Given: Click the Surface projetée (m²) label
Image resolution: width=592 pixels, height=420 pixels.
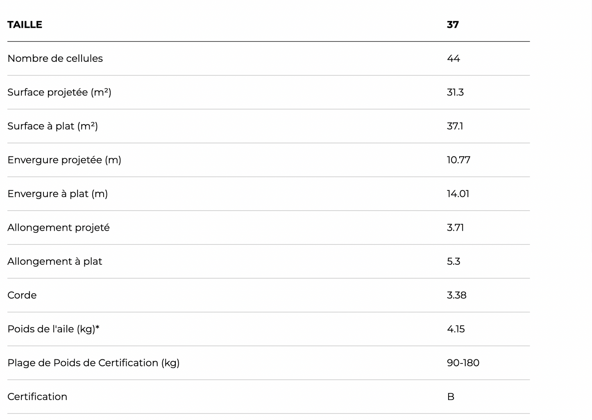Looking at the screenshot, I should pos(59,92).
